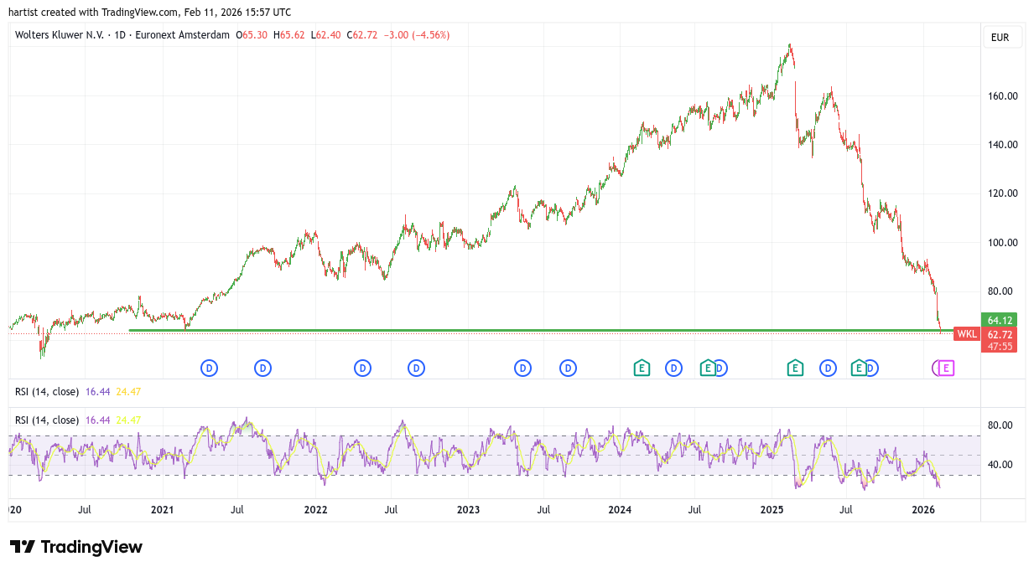The height and width of the screenshot is (572, 1034).
Task: Click the first green earnings E marker
Action: click(642, 368)
